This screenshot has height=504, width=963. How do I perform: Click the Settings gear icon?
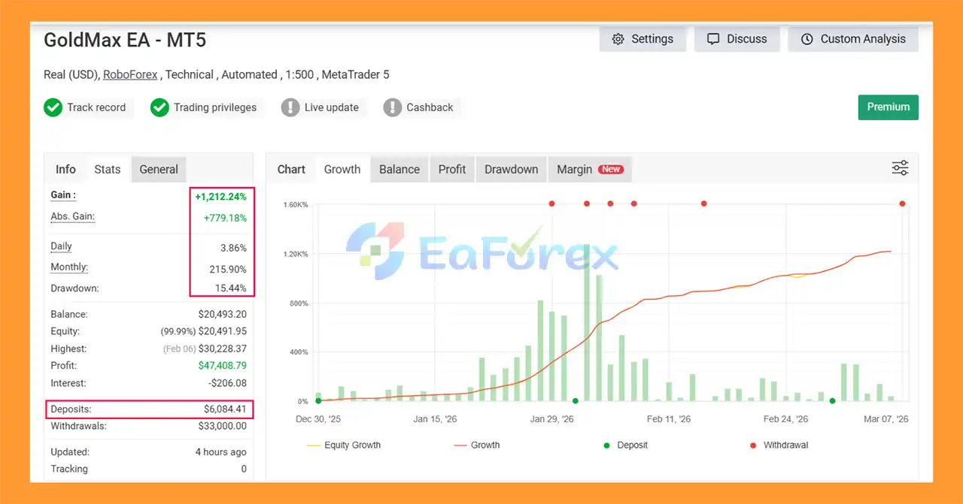click(x=618, y=39)
